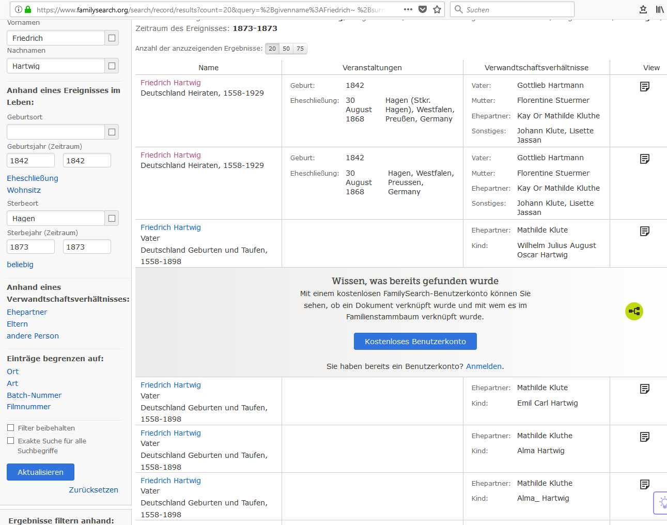Toggle exact match checkbox for Hartwig
Screen dimensions: 667x525
coord(112,66)
